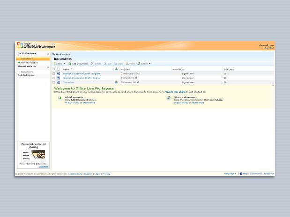Viewport: 290px width, 217px height.
Task: Collapse the My Workspaces section
Action: pos(48,54)
